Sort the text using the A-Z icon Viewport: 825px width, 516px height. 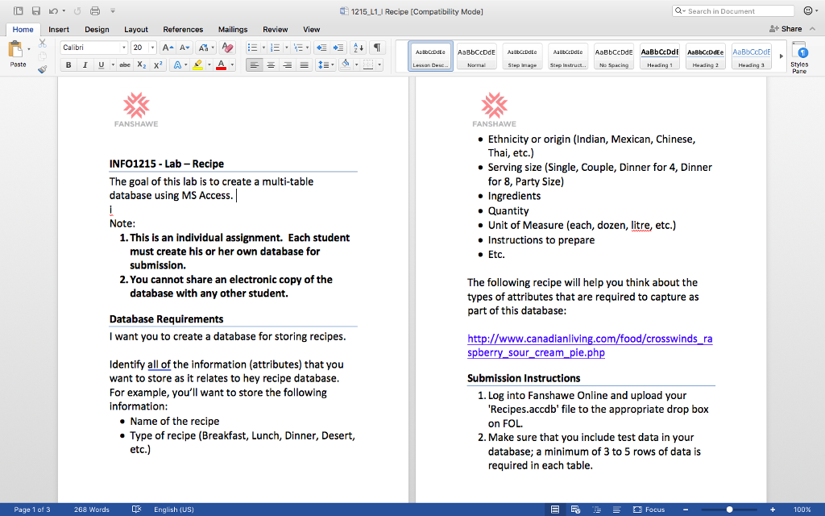[x=359, y=48]
